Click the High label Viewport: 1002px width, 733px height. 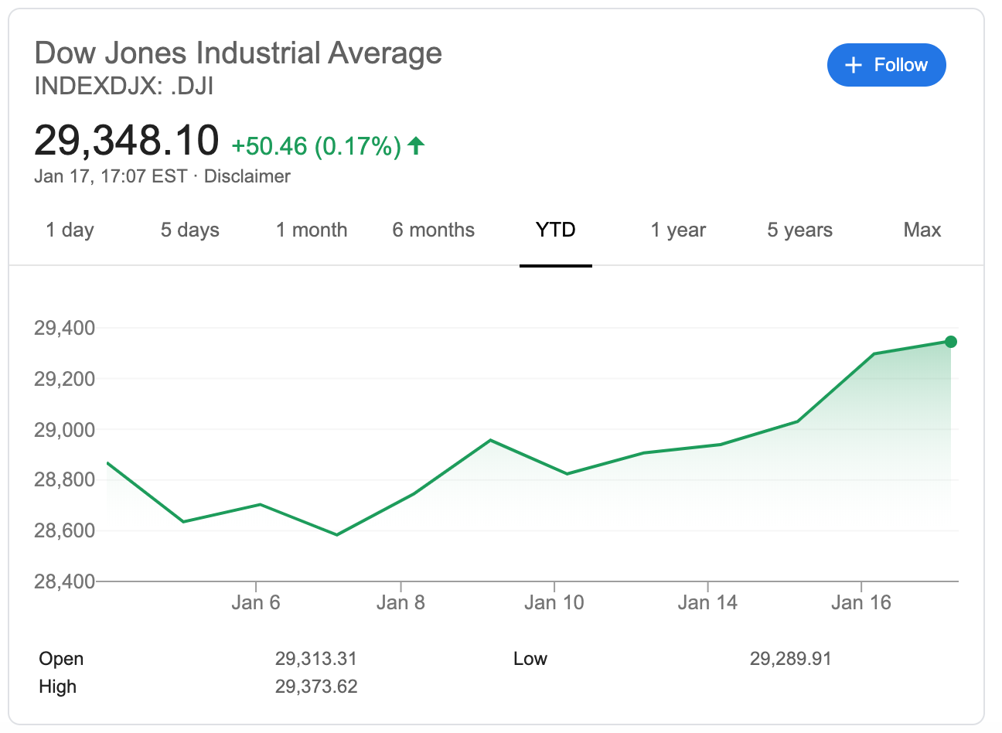pyautogui.click(x=58, y=687)
